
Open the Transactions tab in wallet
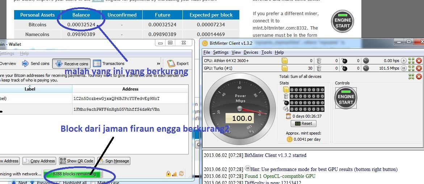tap(109, 63)
